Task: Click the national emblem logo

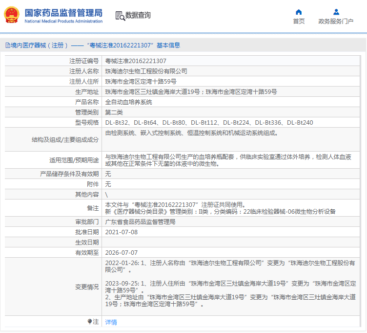Action: (x=12, y=15)
